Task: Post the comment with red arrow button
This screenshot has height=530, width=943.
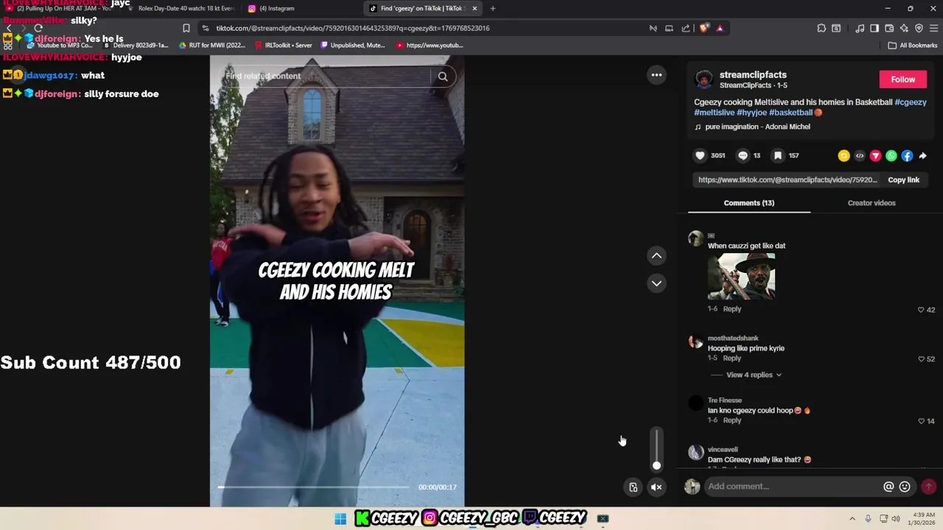Action: click(x=928, y=487)
